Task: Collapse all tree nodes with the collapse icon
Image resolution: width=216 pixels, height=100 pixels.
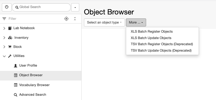Action: [x=75, y=19]
